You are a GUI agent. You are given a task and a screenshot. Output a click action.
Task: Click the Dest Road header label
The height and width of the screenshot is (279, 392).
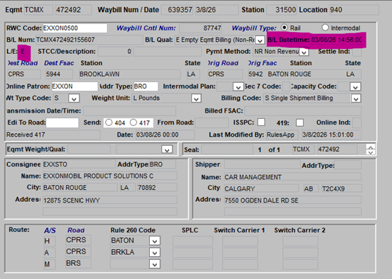[x=23, y=63]
